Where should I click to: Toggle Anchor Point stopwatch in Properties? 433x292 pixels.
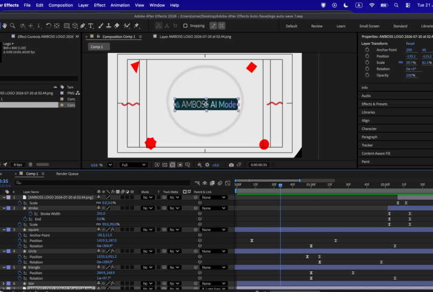pos(367,50)
